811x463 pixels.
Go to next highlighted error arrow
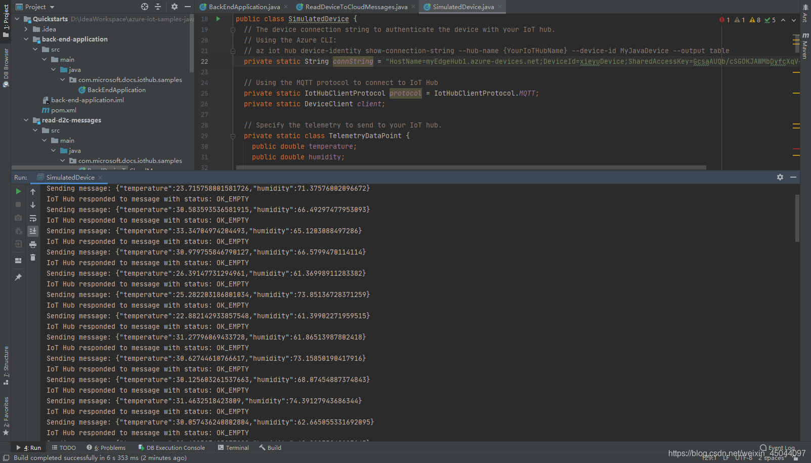(793, 20)
